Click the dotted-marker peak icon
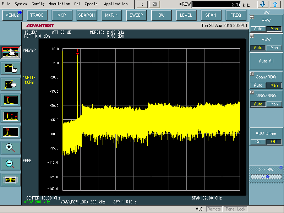 point(11,132)
